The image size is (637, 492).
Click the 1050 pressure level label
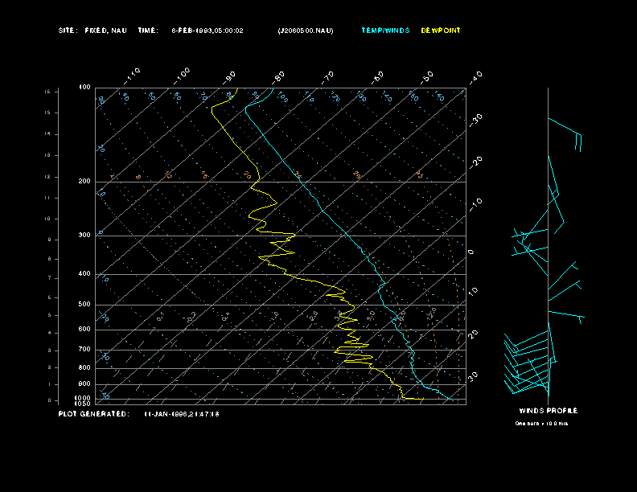tap(83, 404)
